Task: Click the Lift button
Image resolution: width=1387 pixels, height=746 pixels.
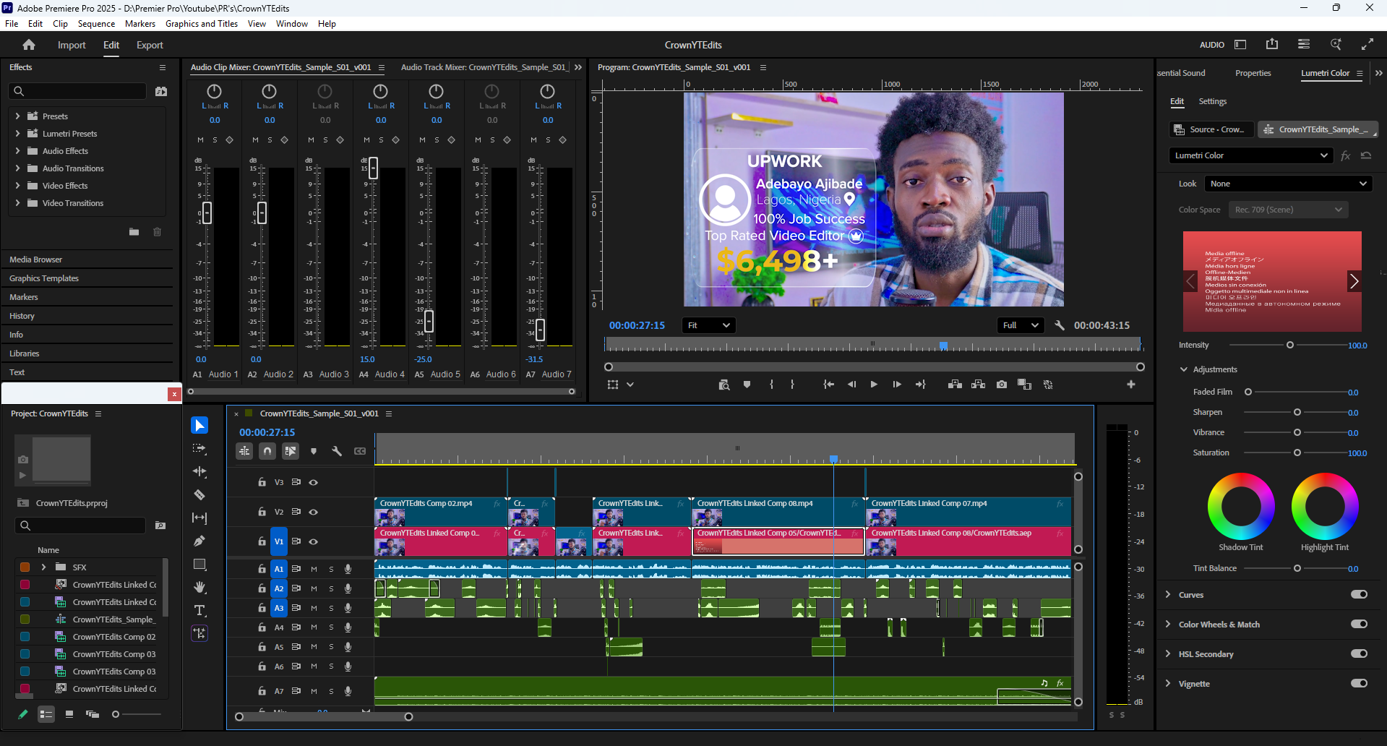Action: [955, 385]
